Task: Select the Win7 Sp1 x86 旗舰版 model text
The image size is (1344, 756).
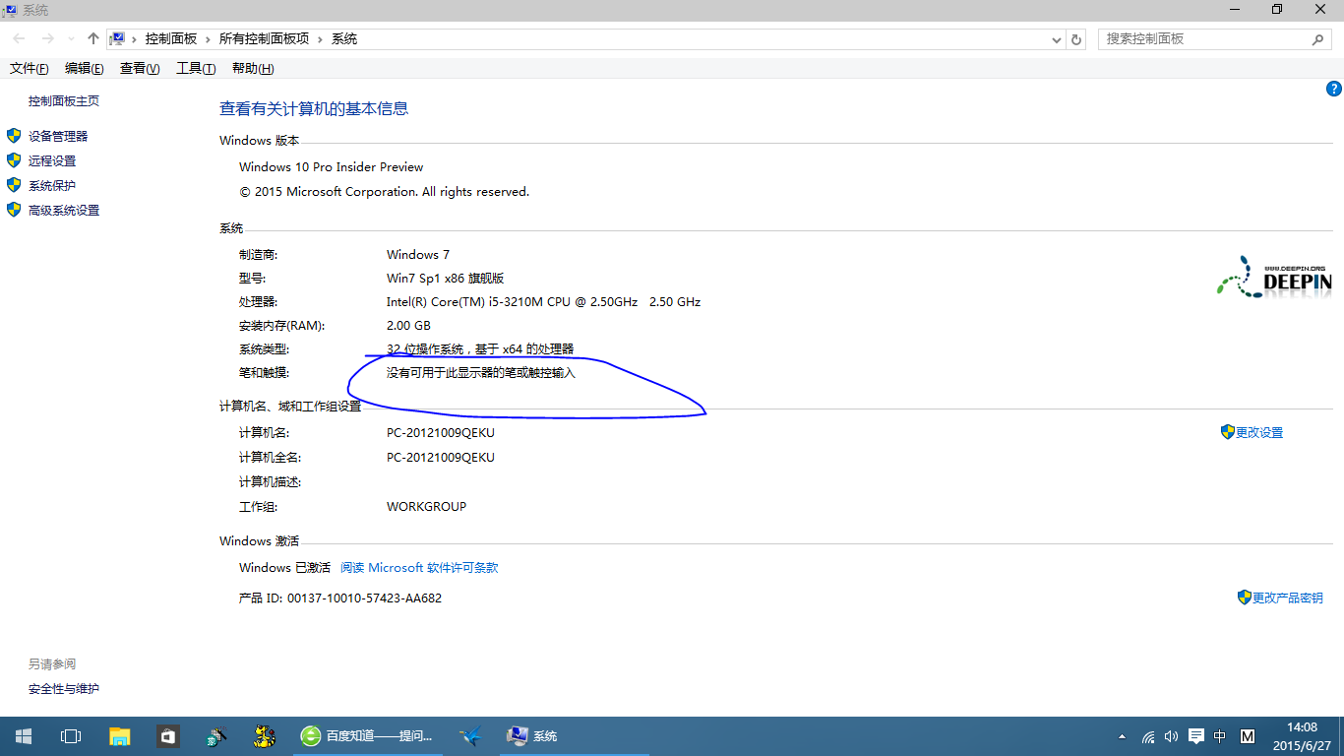Action: pyautogui.click(x=446, y=278)
